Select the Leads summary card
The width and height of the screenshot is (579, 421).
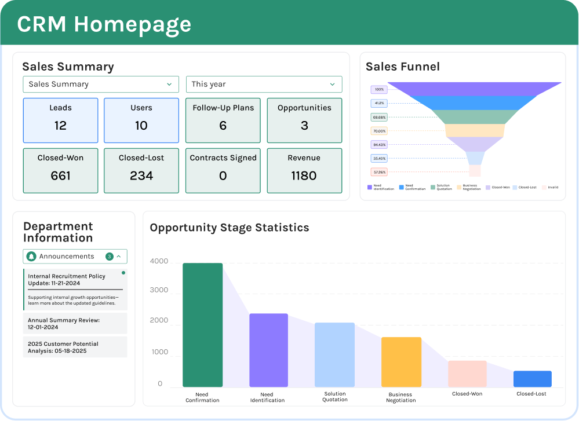coord(60,120)
